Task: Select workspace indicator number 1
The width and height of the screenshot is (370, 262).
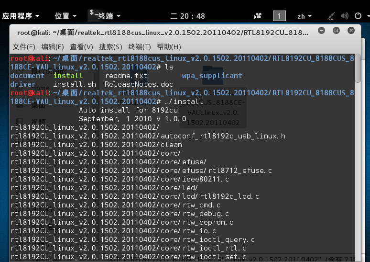Action: coord(279,16)
